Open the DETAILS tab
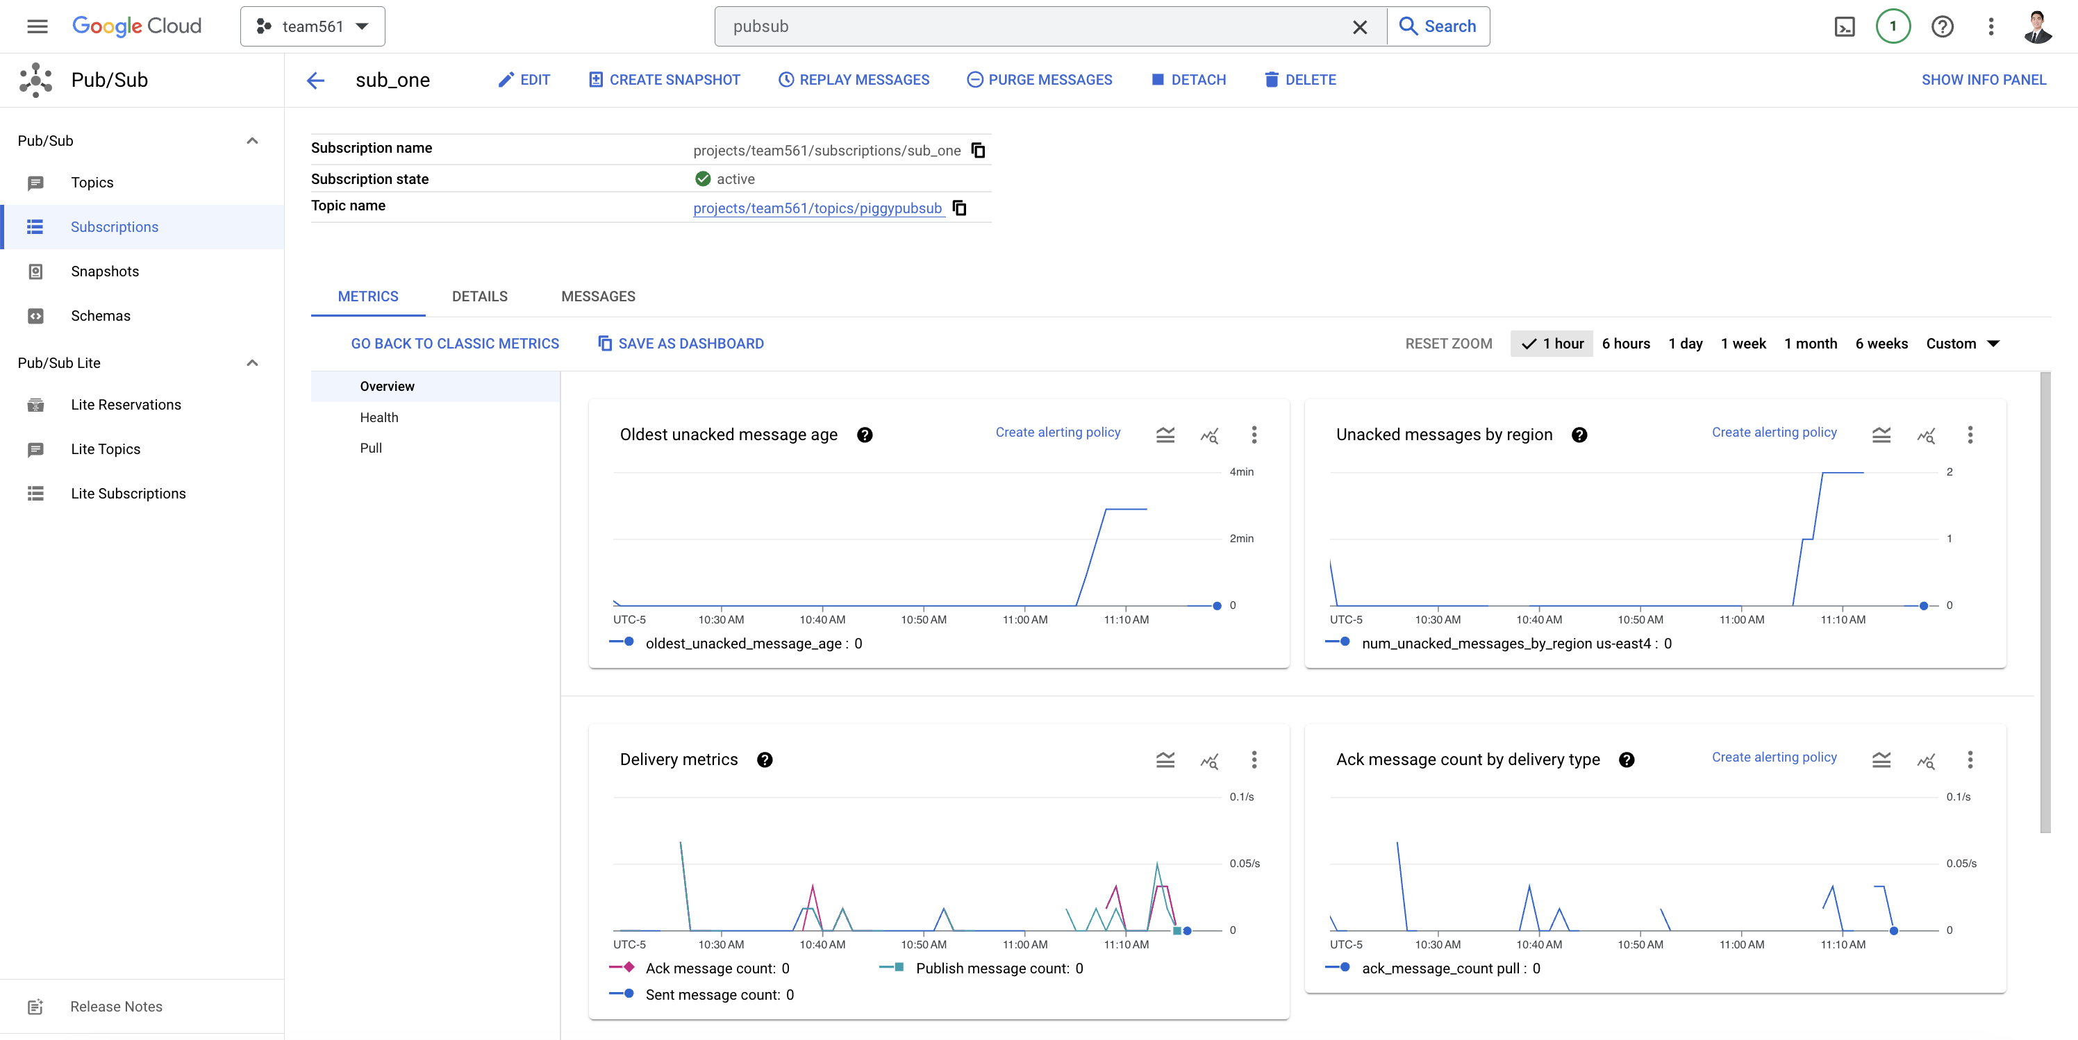Viewport: 2078px width, 1040px height. coord(479,296)
